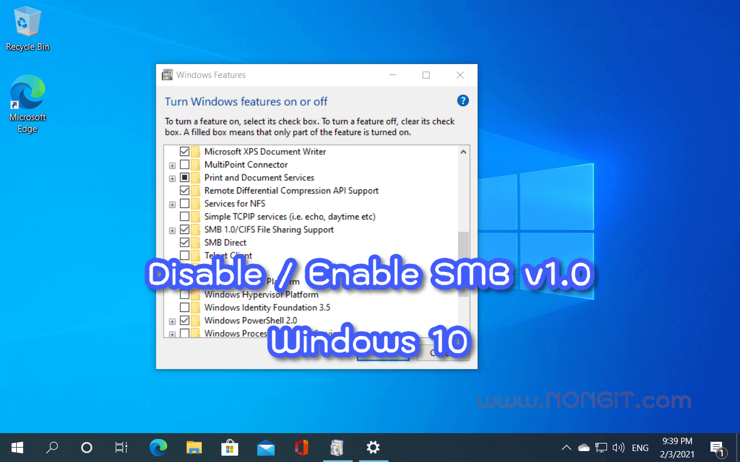
Task: Uncheck Remote Differential Compression API Support
Action: 184,191
